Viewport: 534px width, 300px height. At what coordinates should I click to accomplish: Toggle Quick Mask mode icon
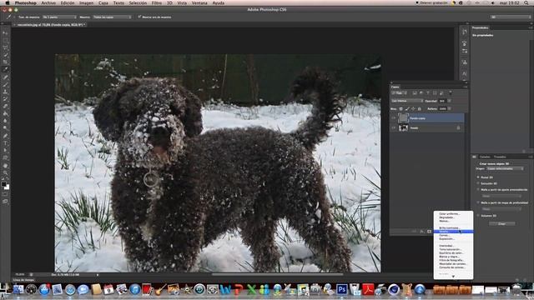[x=5, y=194]
